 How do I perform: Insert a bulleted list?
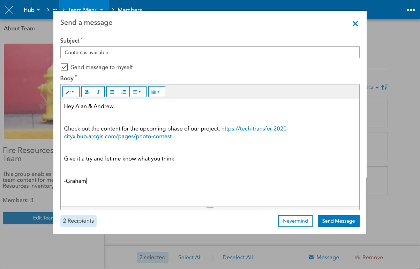pyautogui.click(x=112, y=91)
